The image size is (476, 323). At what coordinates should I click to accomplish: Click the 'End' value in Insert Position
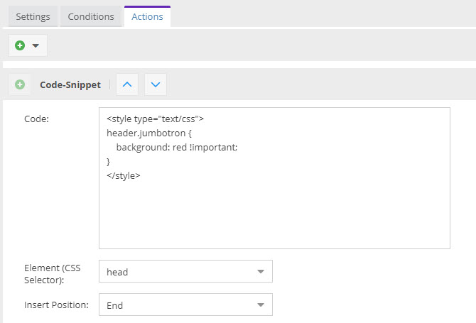coord(114,306)
